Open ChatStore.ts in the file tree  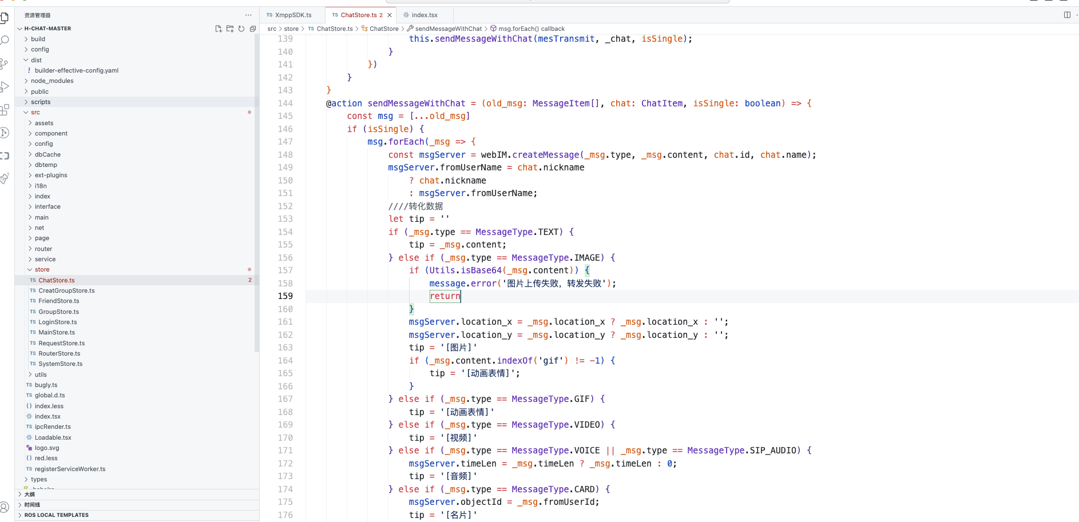point(137,280)
